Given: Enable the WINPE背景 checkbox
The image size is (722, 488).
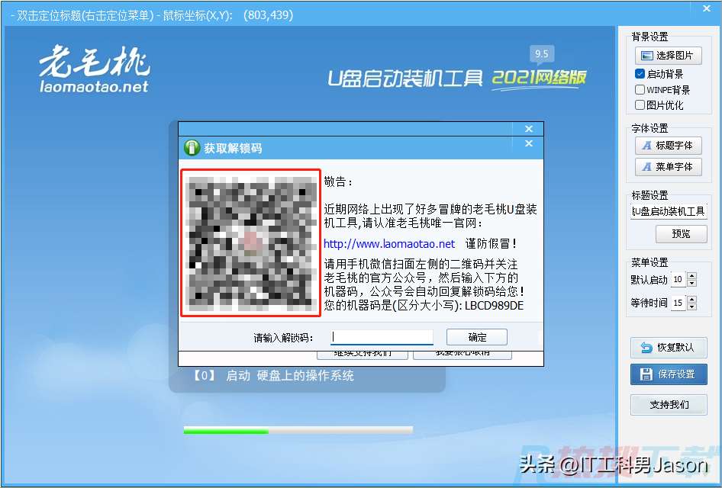Looking at the screenshot, I should (640, 89).
